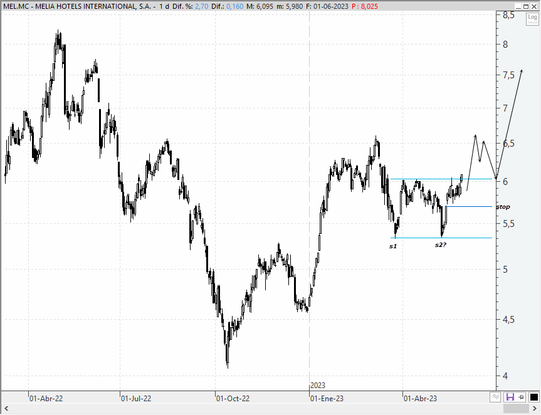Click the 5 price axis label
541x415 pixels.
point(505,269)
